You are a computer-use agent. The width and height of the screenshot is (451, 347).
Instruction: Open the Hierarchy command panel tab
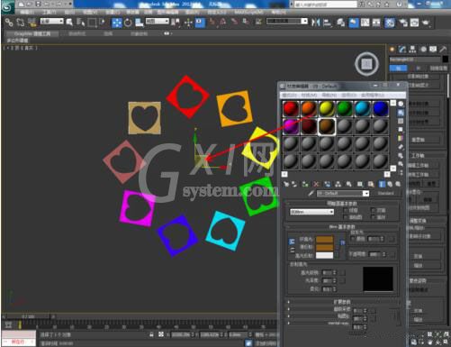(412, 50)
